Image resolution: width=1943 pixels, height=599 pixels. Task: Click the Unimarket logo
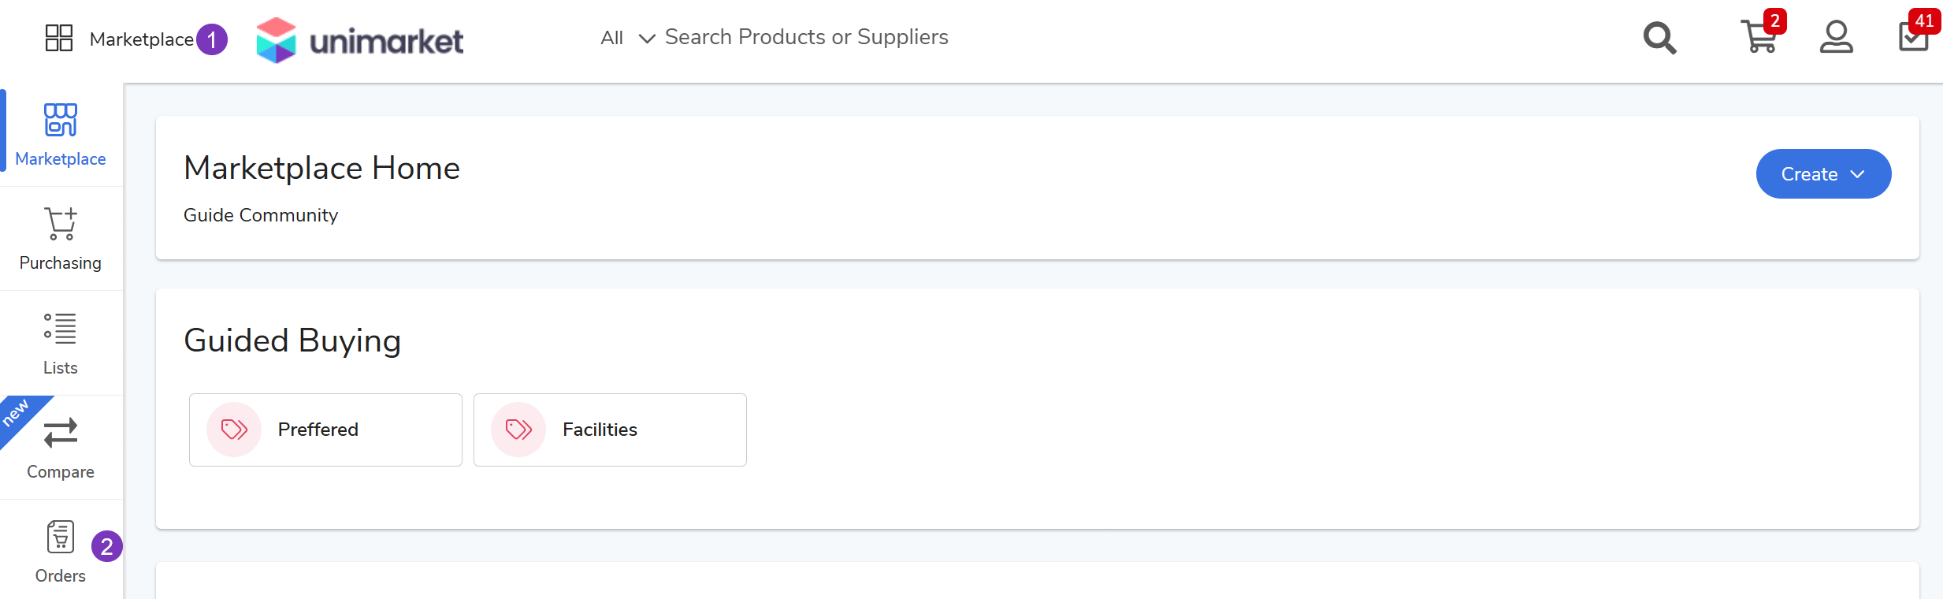pyautogui.click(x=360, y=40)
